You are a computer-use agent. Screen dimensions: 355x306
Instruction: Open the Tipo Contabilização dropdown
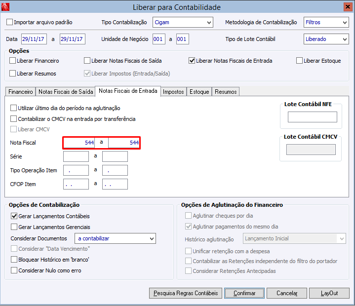pos(183,22)
